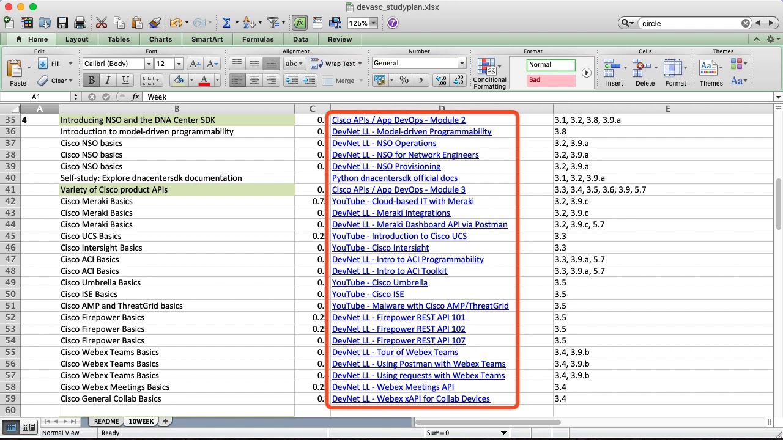Align cell contents to bottom
Viewport: 783px width, 440px height.
(272, 64)
